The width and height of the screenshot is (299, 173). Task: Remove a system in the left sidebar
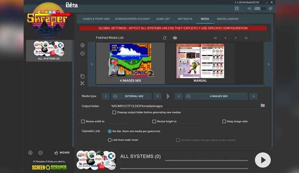(x=40, y=153)
